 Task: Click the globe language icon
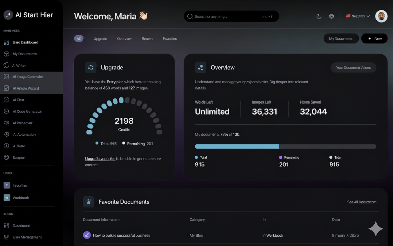point(331,16)
